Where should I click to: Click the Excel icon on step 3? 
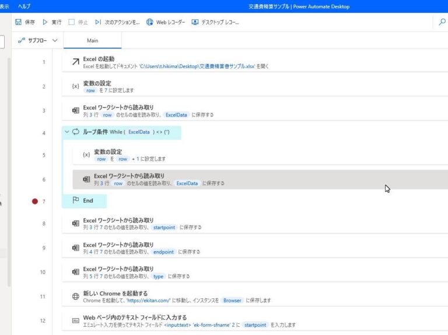[75, 111]
